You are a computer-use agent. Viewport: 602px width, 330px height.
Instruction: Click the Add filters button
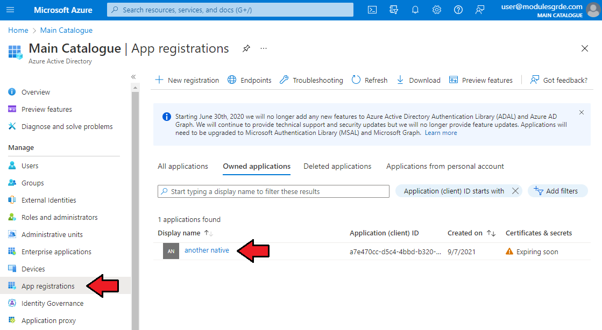[x=557, y=191]
